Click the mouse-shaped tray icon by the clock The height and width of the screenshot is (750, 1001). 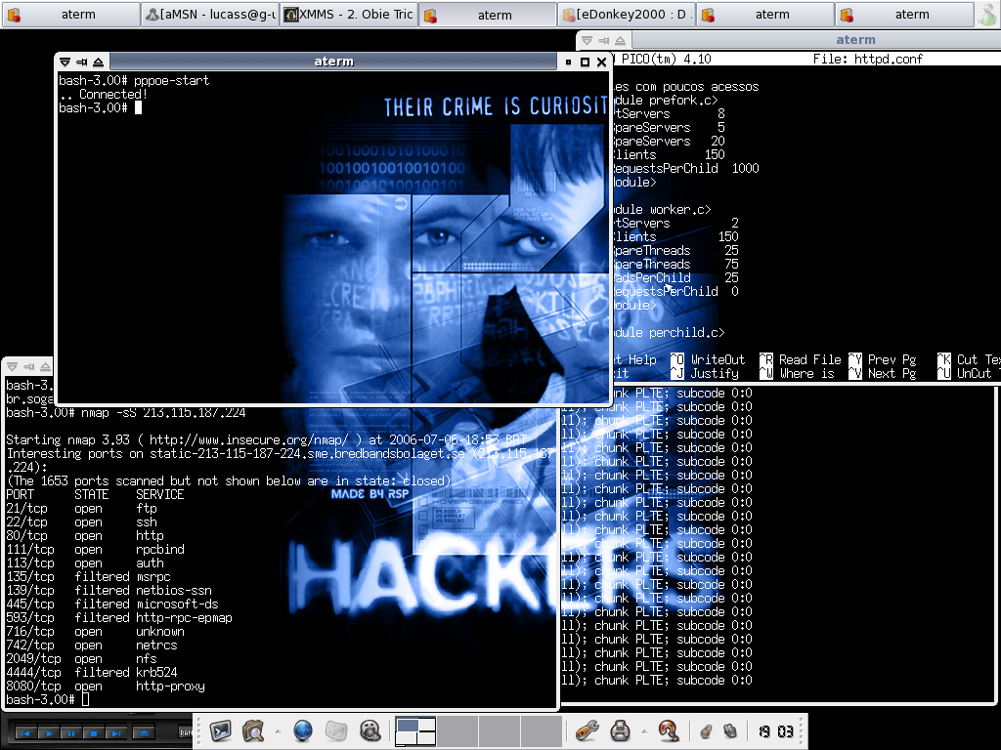click(x=730, y=730)
